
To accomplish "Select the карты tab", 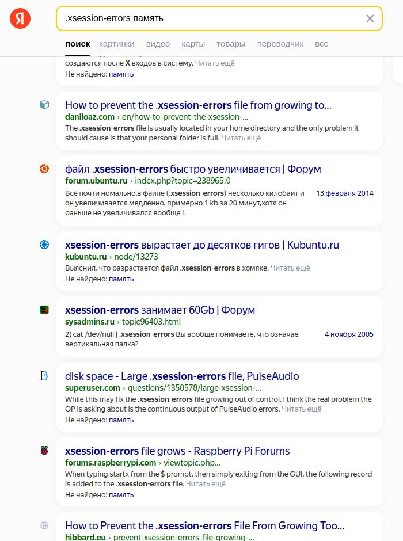I will (x=193, y=44).
